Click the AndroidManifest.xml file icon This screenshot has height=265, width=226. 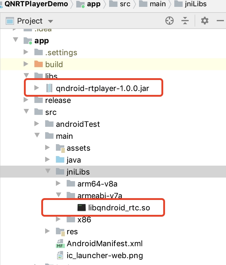(x=60, y=244)
